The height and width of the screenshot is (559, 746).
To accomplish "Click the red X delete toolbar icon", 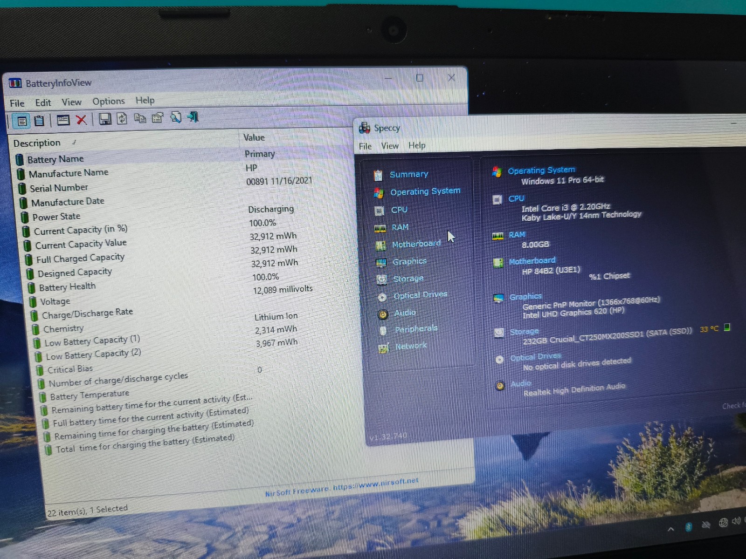I will (x=81, y=120).
